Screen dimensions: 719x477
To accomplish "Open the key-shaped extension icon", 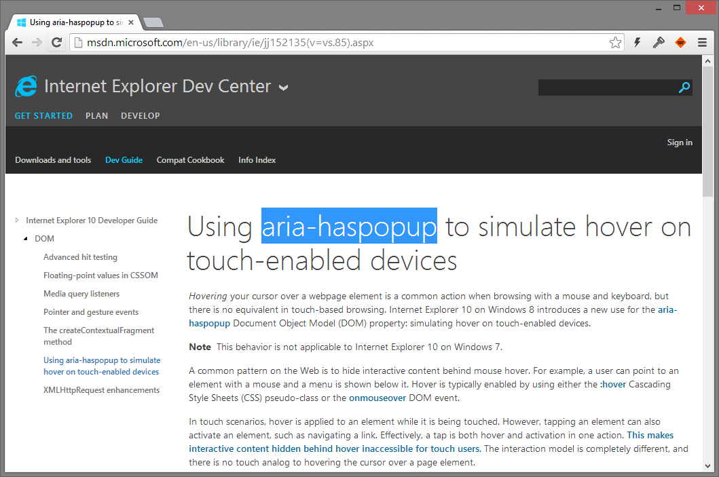I will 659,43.
